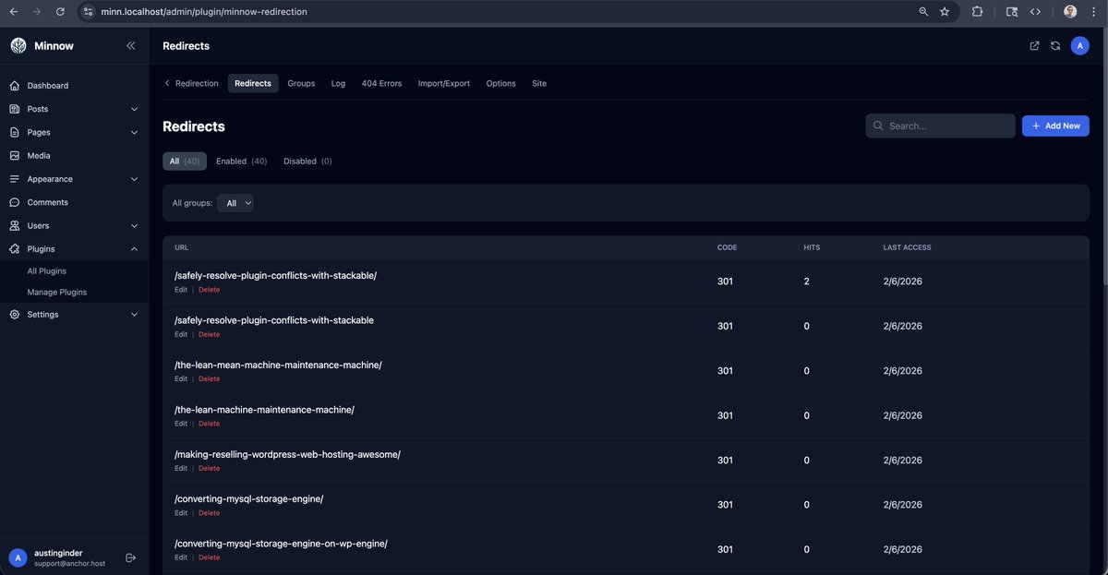Reload the page with the browser reload button
The width and height of the screenshot is (1108, 575).
(60, 12)
